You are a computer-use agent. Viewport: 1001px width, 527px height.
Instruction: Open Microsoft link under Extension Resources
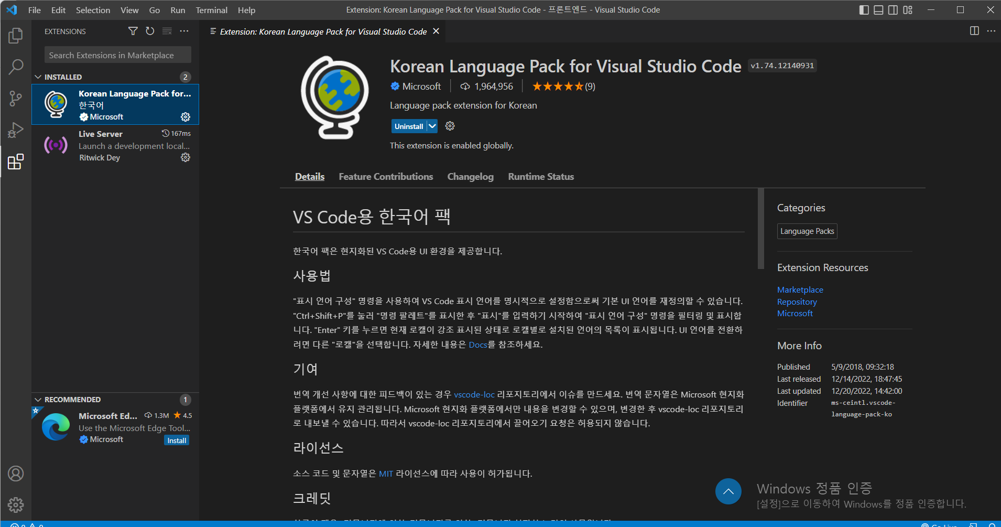(x=795, y=313)
